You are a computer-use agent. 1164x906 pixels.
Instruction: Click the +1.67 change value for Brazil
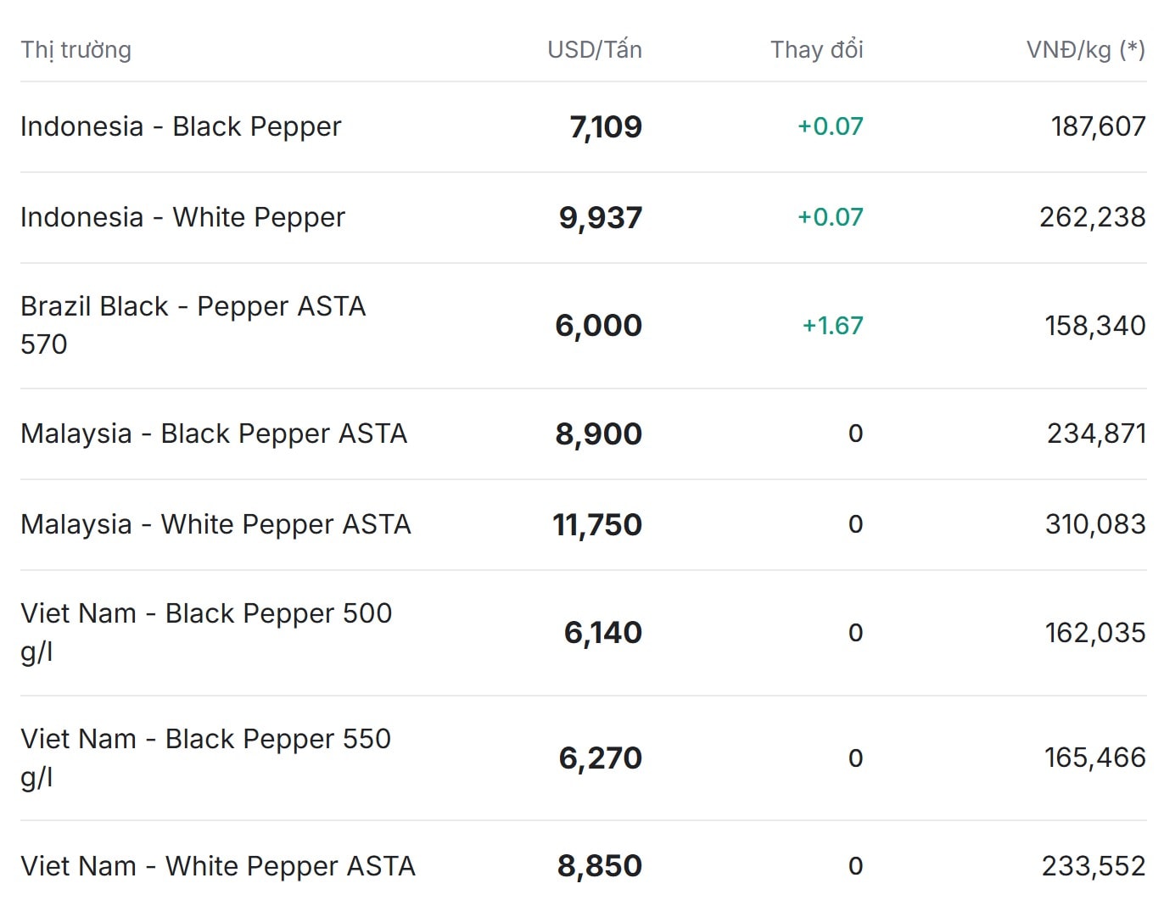click(x=833, y=326)
